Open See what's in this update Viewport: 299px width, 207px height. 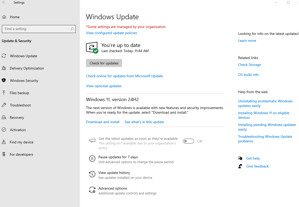[x=144, y=122]
